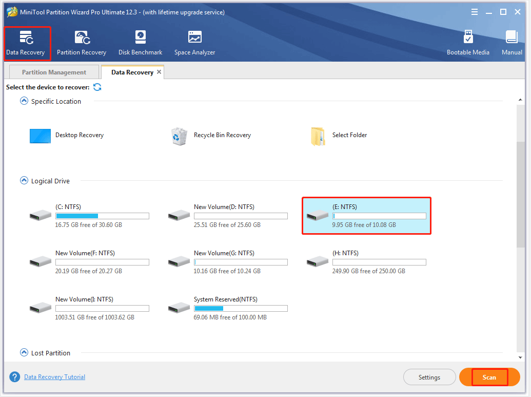
Task: Click the '(H: NTFS)' label
Action: (x=345, y=253)
